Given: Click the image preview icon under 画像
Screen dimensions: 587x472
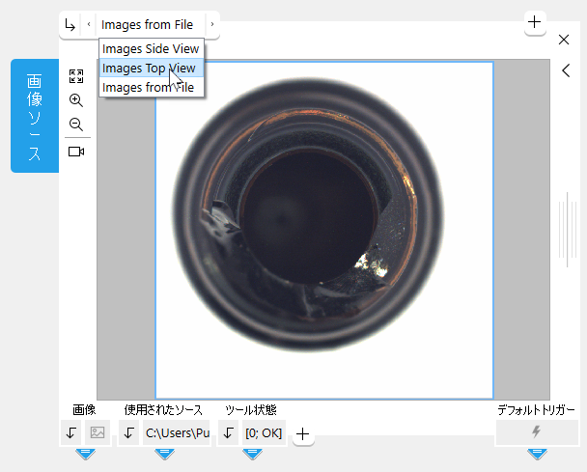Looking at the screenshot, I should (98, 433).
